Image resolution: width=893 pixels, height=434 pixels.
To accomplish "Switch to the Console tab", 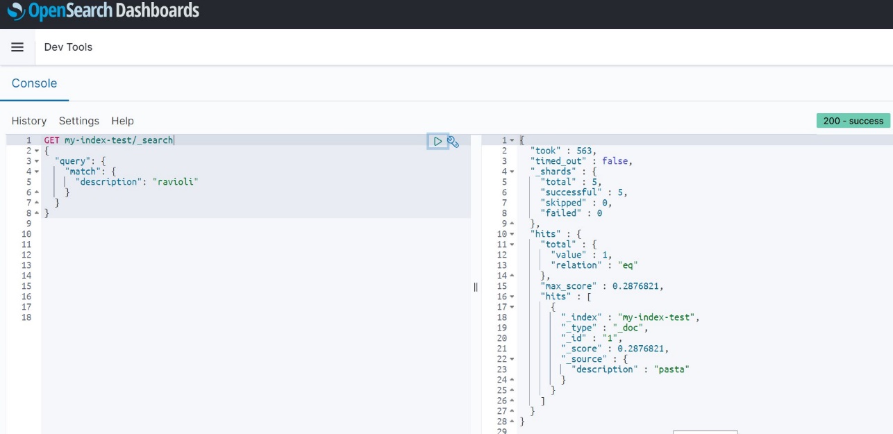I will click(34, 83).
